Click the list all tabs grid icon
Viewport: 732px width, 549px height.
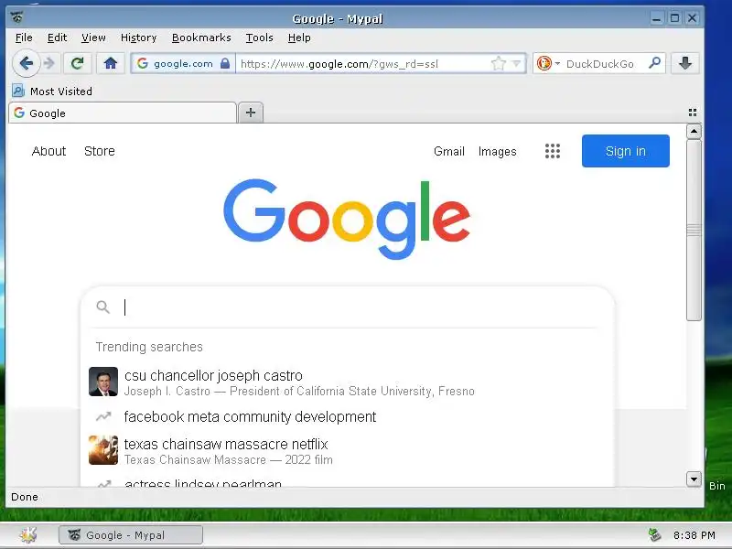point(693,113)
